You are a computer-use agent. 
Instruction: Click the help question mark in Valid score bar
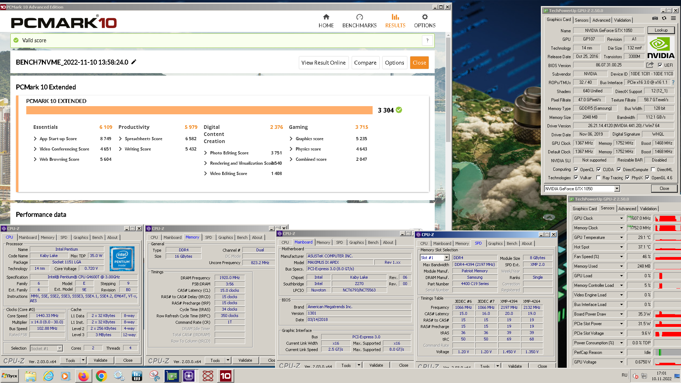pos(427,40)
